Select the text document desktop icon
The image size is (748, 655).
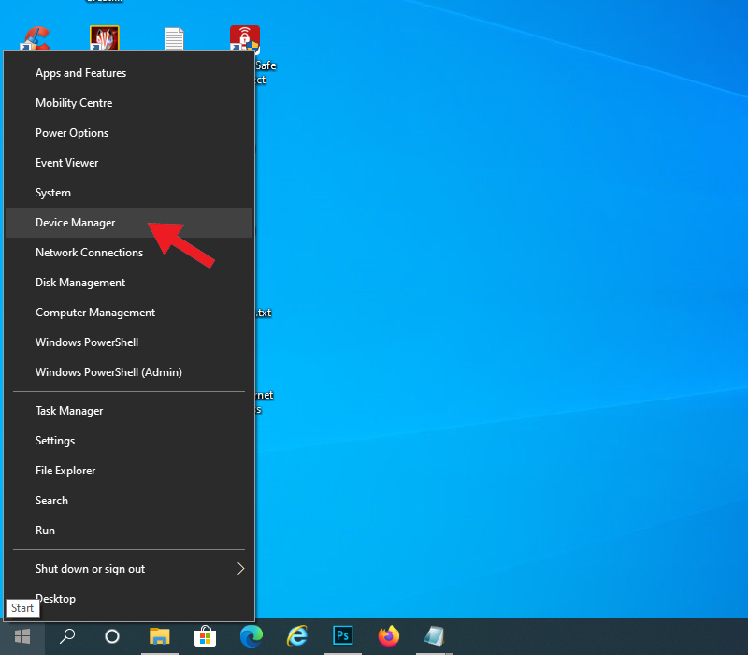[x=174, y=38]
